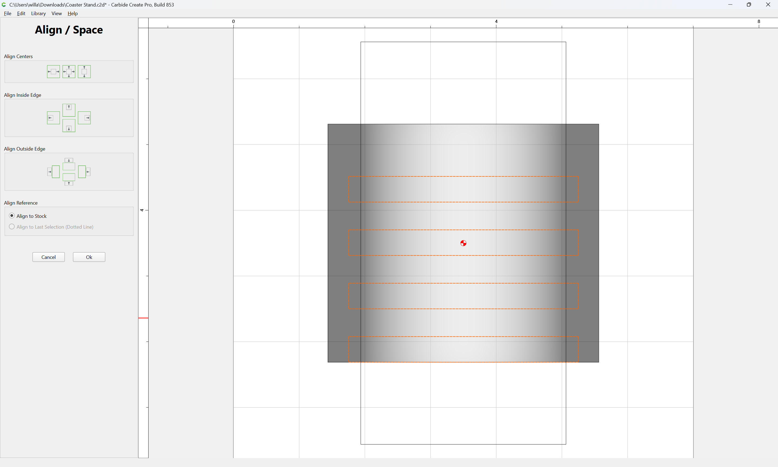Align outside right edge icon
The width and height of the screenshot is (778, 467).
(x=84, y=172)
